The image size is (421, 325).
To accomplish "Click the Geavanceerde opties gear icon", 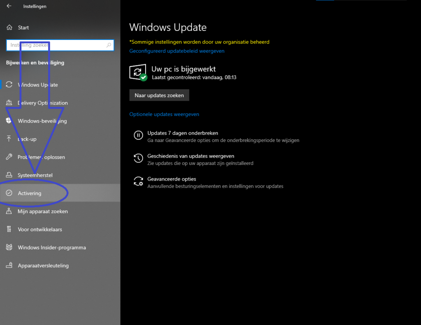I will click(x=138, y=181).
